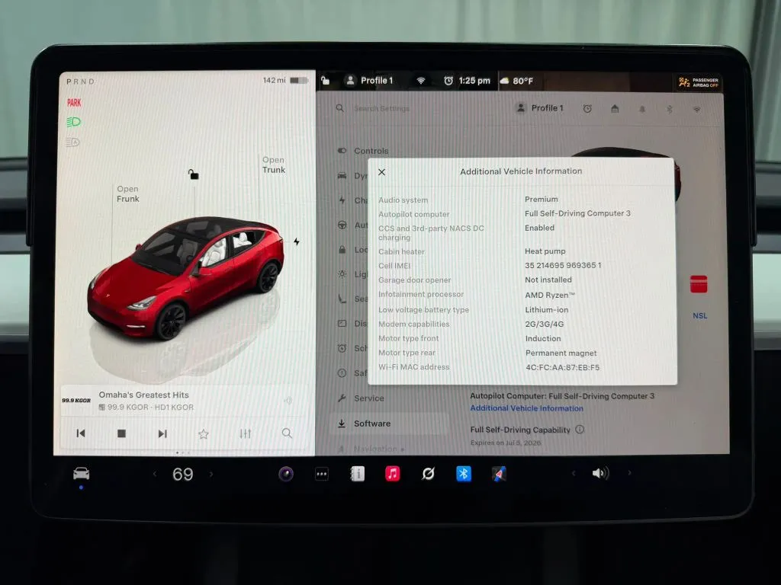The height and width of the screenshot is (585, 781).
Task: Tap the Additional Vehicle Information link
Action: pos(526,408)
